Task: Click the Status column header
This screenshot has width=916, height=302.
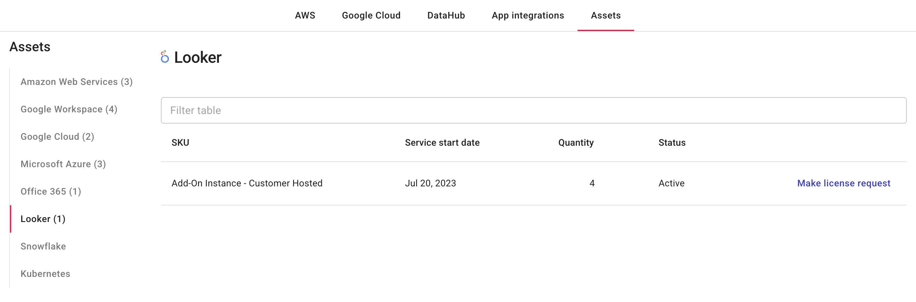Action: (672, 143)
